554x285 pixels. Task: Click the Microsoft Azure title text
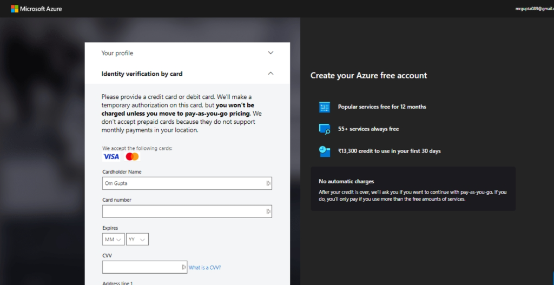pos(41,9)
